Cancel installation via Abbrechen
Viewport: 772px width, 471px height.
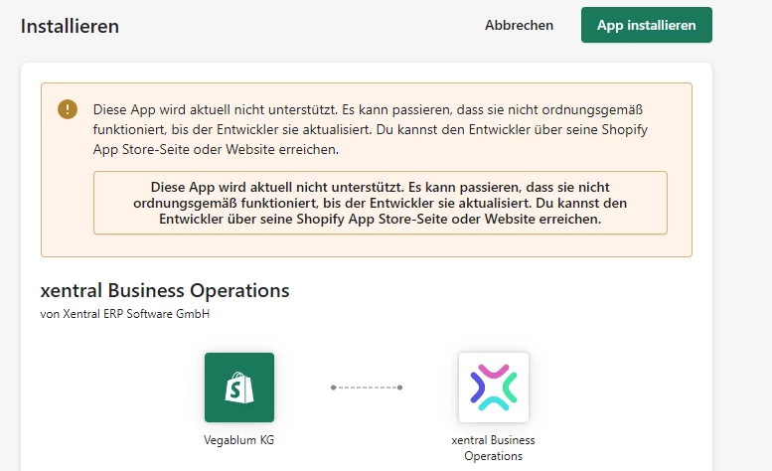(x=519, y=25)
